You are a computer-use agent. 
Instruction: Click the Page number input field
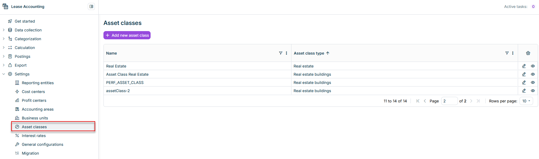449,101
